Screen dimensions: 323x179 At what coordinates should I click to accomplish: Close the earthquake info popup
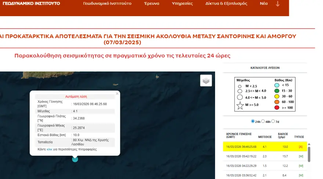117,94
